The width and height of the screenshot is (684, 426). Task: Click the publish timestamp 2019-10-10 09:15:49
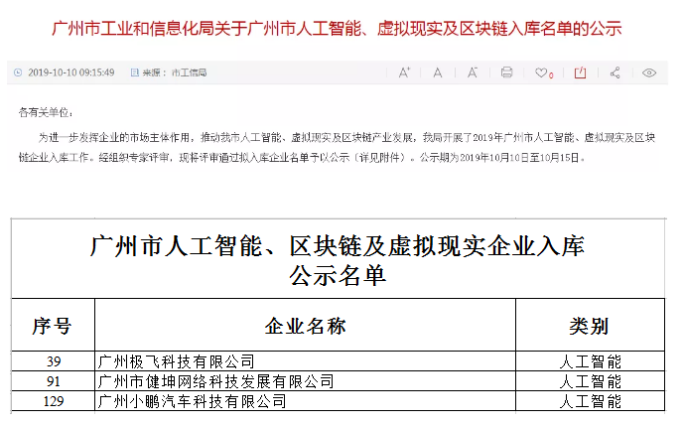pos(70,72)
